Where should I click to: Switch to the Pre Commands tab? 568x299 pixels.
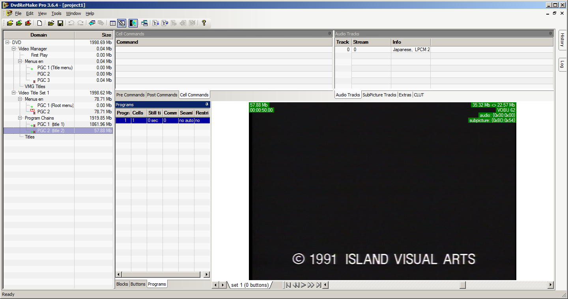point(131,95)
